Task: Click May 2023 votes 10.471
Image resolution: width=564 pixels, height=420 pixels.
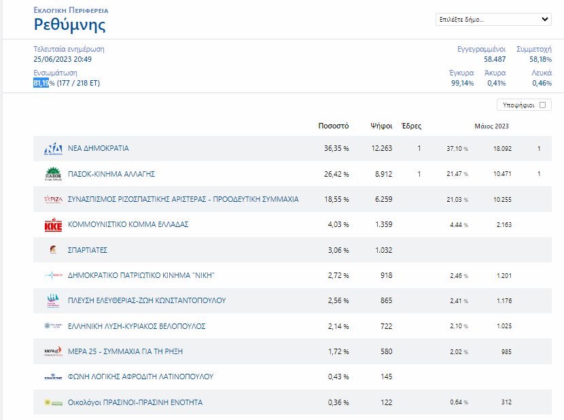Action: (x=502, y=174)
